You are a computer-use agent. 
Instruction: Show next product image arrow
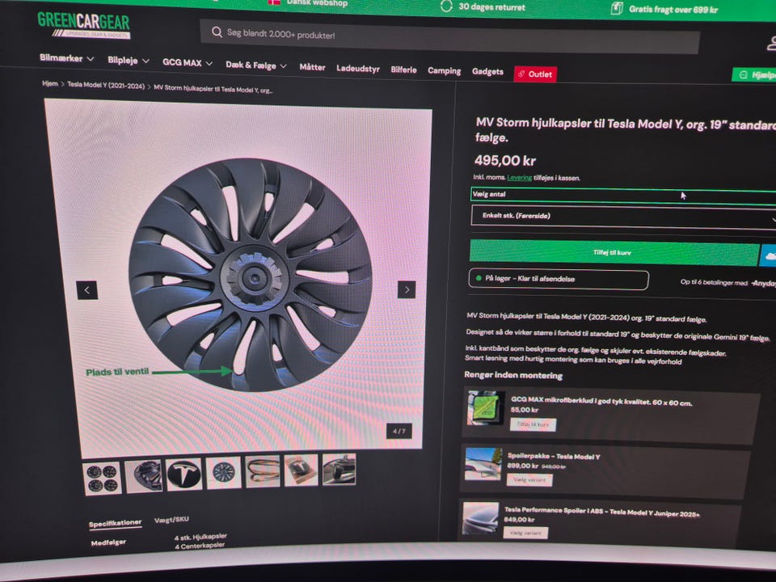coord(407,289)
